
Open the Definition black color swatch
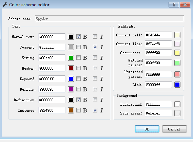(71, 100)
